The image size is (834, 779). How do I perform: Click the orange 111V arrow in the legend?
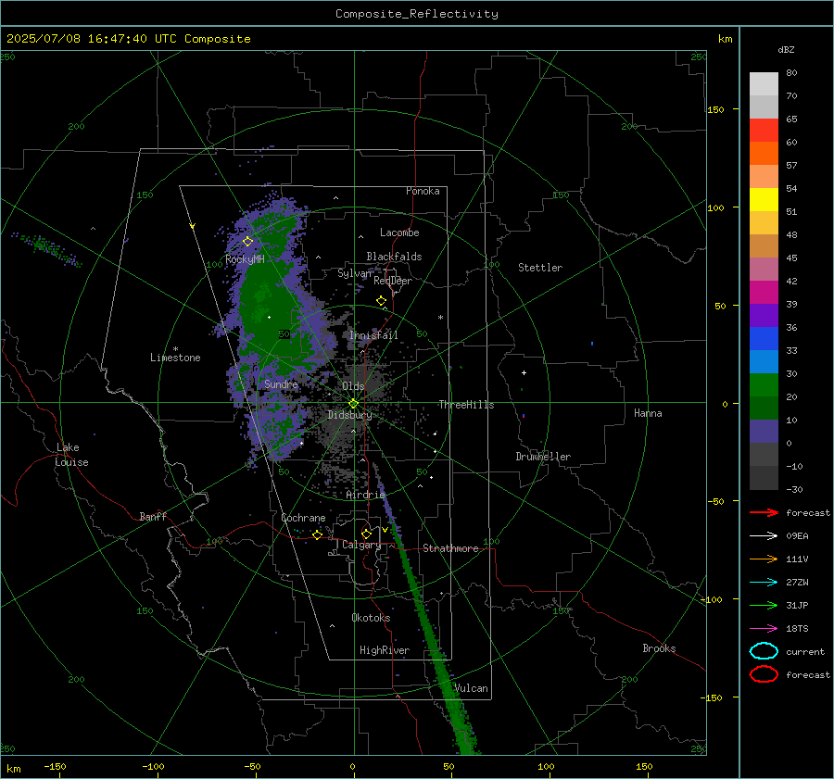[764, 559]
